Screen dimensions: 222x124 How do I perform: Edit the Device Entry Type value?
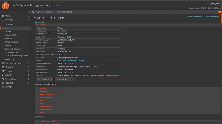[72, 40]
